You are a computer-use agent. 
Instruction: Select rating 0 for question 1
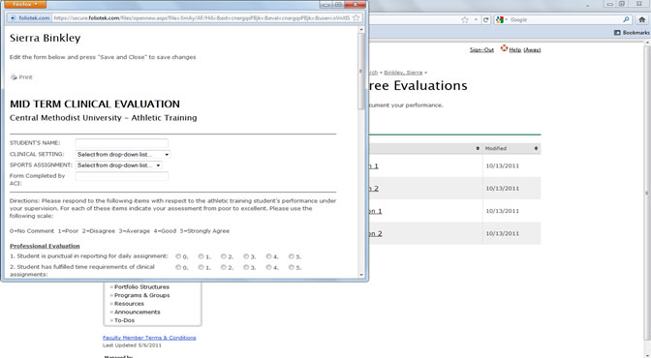pos(178,256)
